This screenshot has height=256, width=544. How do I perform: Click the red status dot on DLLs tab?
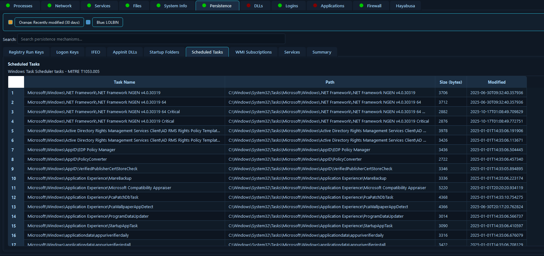248,6
